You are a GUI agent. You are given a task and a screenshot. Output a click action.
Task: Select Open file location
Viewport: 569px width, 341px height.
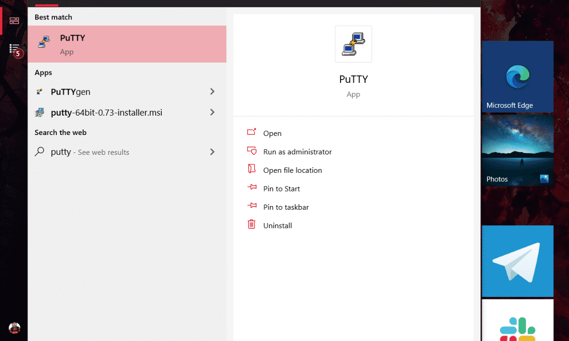click(292, 170)
